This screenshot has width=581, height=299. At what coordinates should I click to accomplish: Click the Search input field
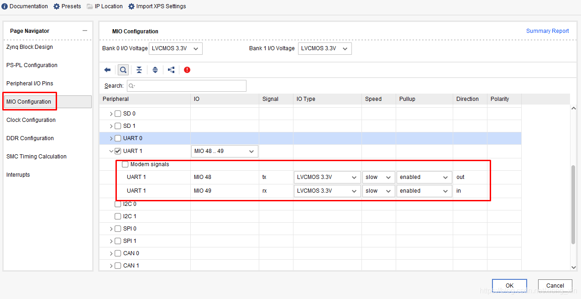pos(187,86)
